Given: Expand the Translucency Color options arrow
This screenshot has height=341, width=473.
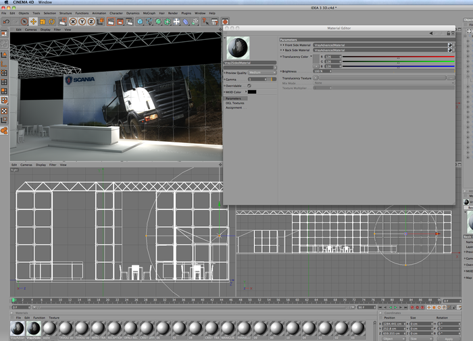Looking at the screenshot, I should coord(311,56).
